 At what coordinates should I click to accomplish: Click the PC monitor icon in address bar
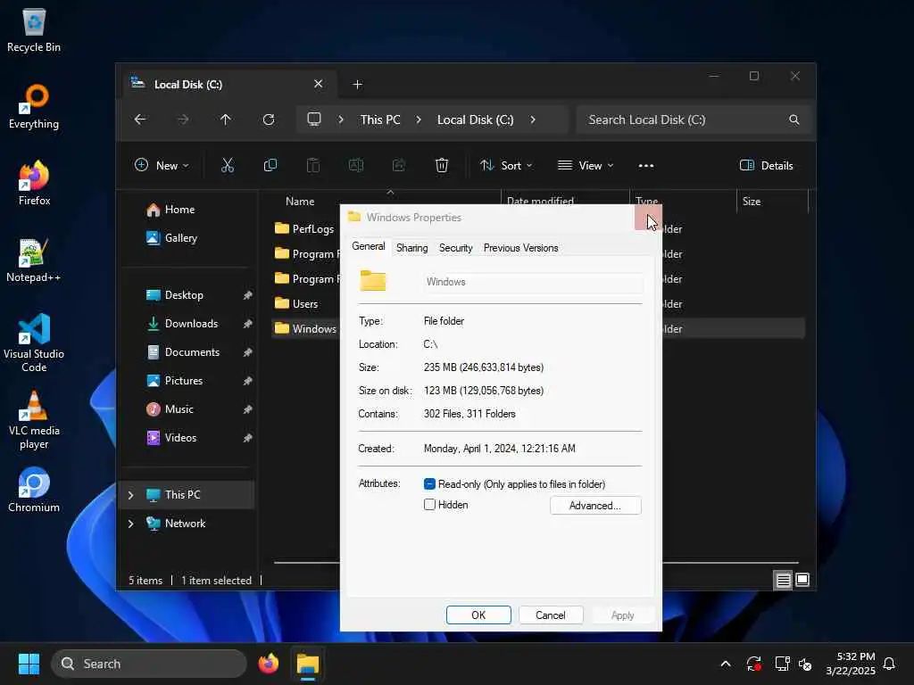314,120
